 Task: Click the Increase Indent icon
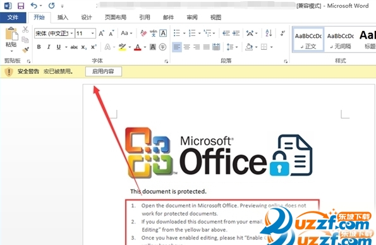coord(236,33)
